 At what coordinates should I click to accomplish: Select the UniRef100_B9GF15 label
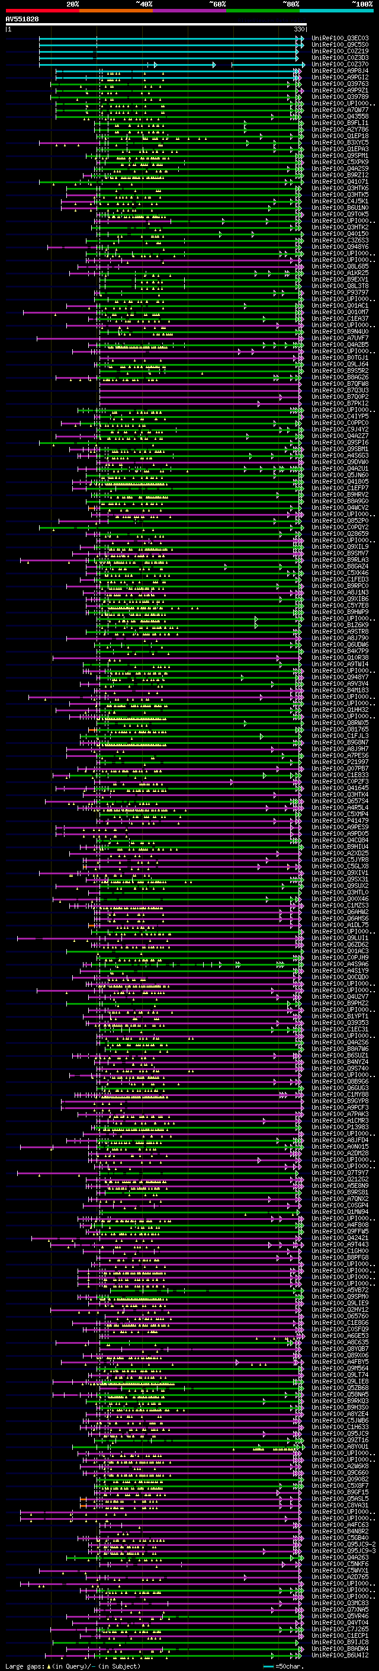pyautogui.click(x=340, y=1492)
